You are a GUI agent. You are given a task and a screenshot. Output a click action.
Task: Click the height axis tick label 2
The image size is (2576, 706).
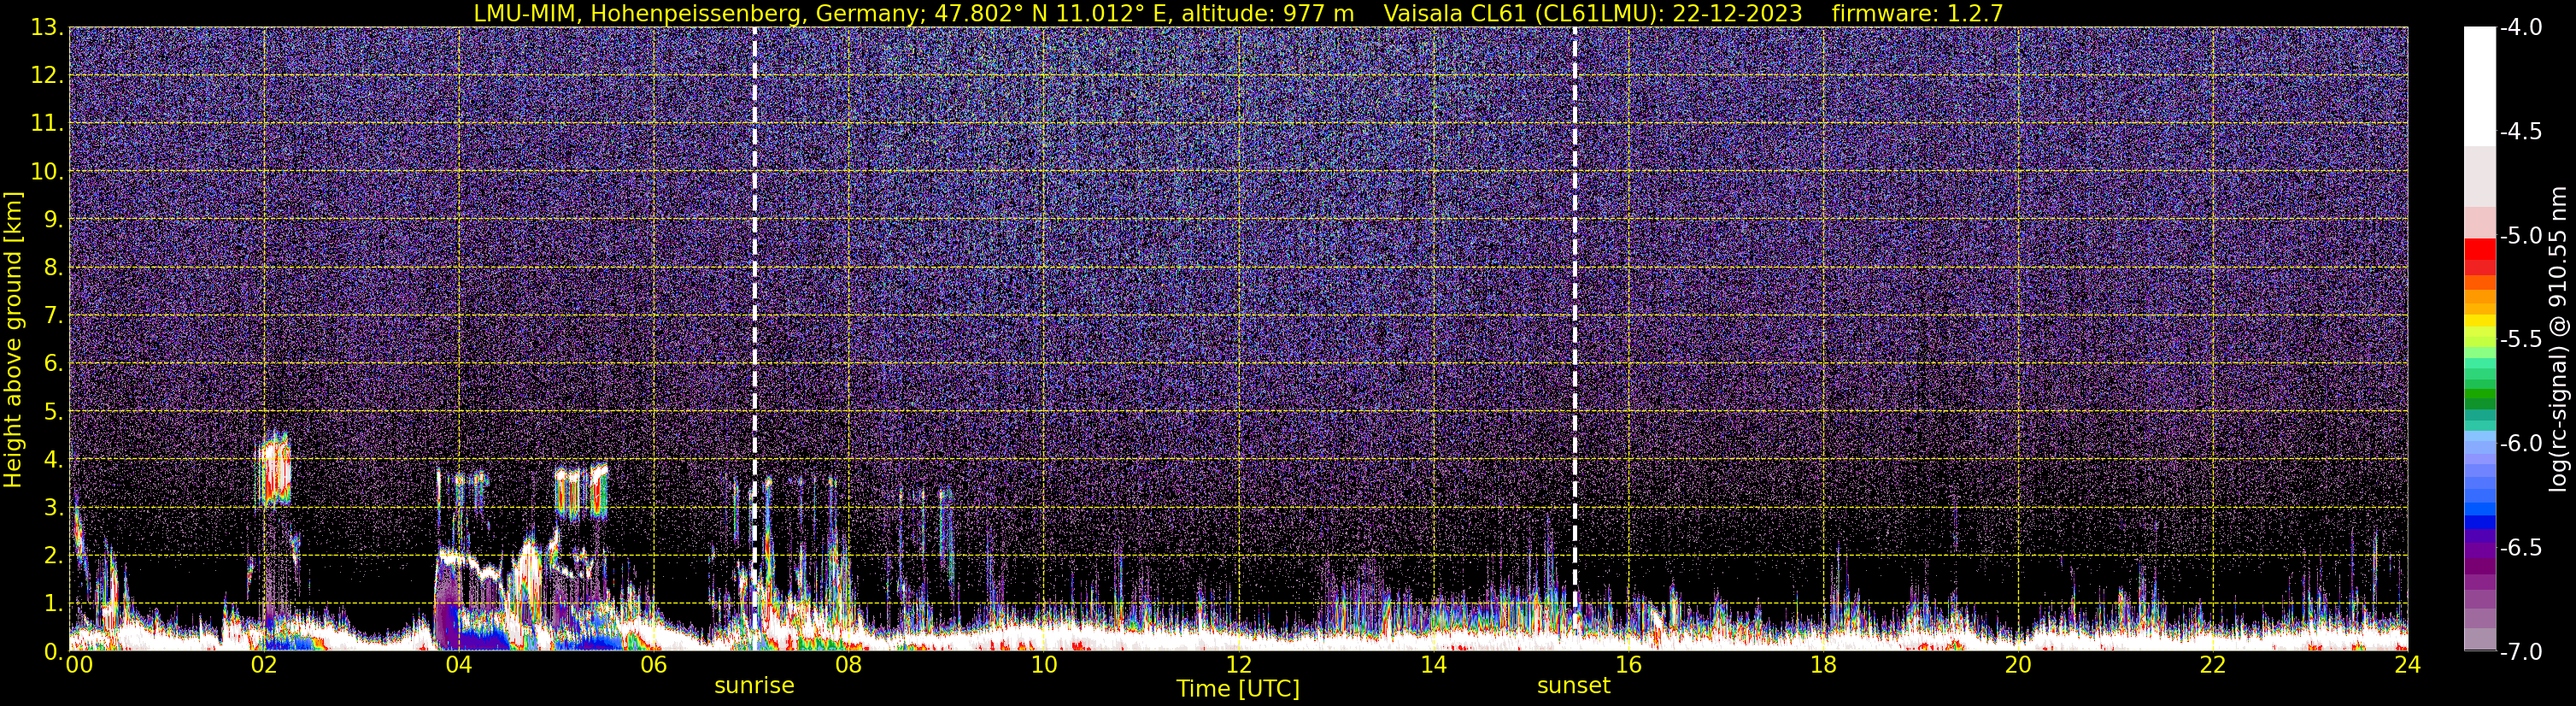[x=54, y=555]
